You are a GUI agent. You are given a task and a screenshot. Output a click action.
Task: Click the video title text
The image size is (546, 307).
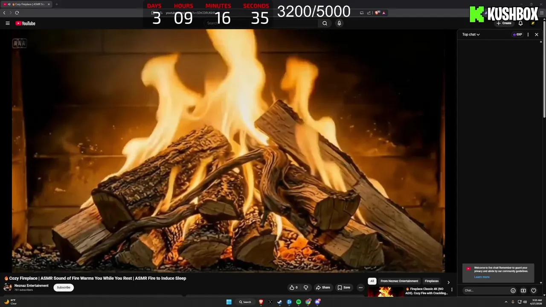[98, 278]
